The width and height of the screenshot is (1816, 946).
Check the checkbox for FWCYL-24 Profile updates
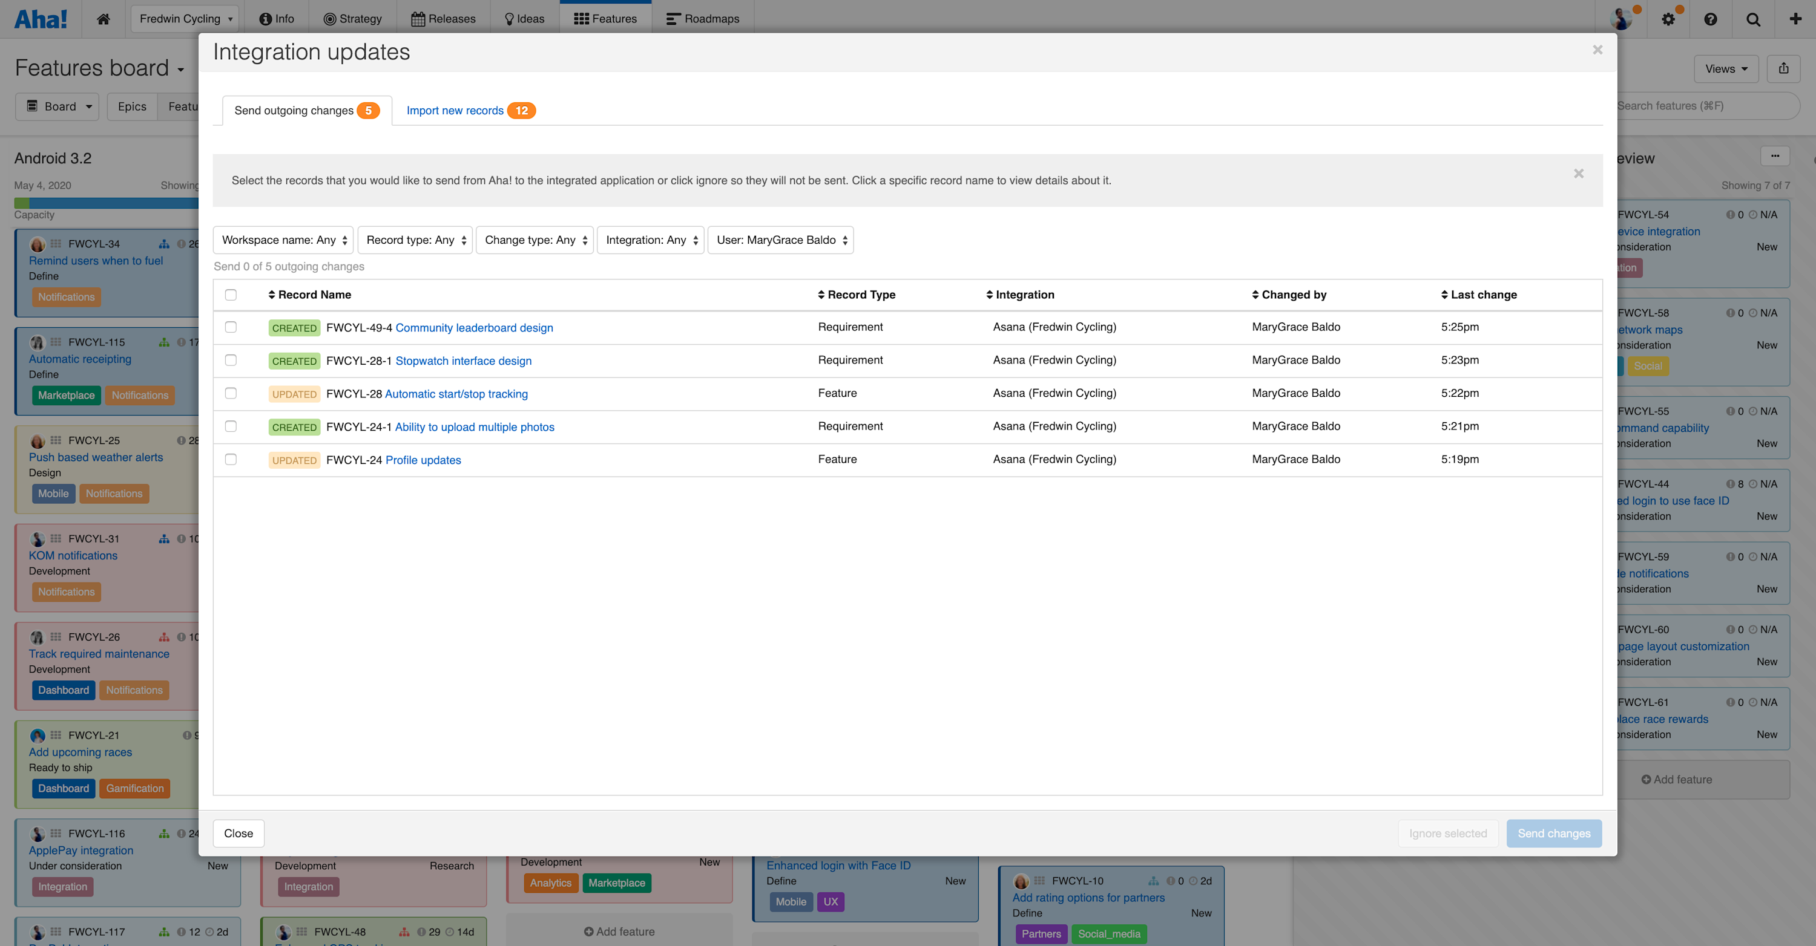231,459
